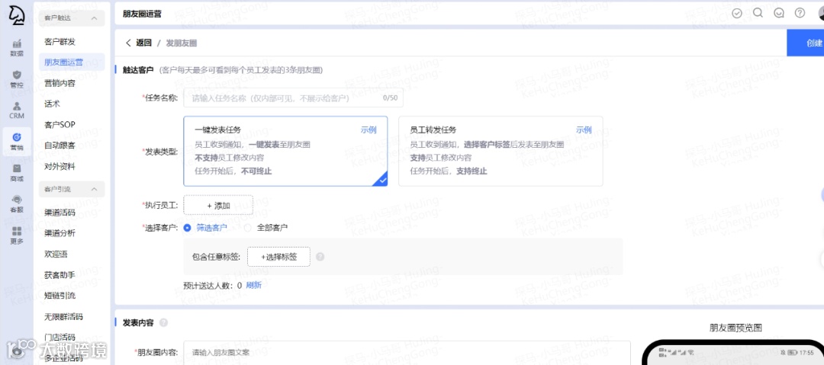The width and height of the screenshot is (824, 365).
Task: Open 示例 link on 员工转发任务 card
Action: pos(584,130)
